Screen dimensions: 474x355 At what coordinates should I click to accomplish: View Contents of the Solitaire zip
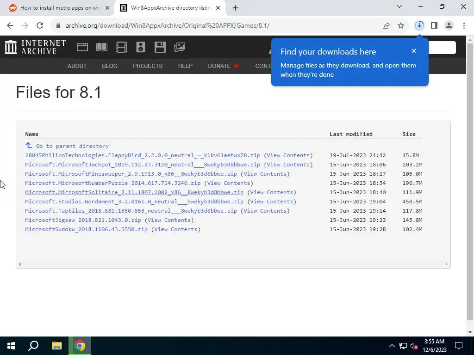click(271, 192)
